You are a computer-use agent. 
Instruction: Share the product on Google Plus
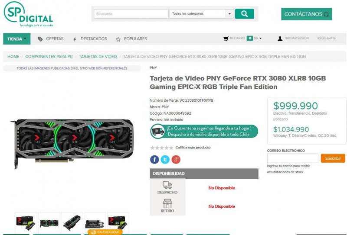(x=176, y=159)
